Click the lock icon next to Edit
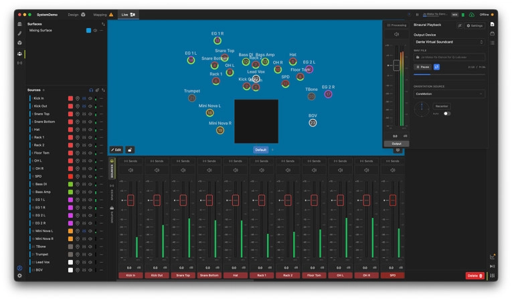 tap(130, 150)
